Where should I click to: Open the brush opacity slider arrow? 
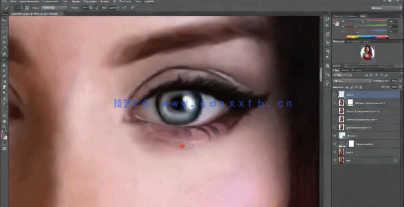click(90, 8)
